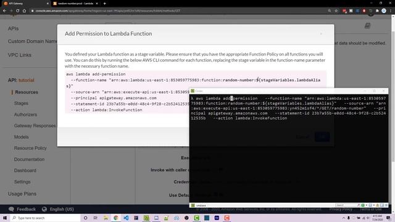Select Documentation in the API menu

point(29,159)
